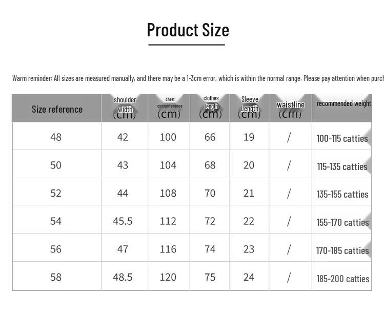384x317 pixels.
Task: Select the recommended weight column header
Action: click(x=343, y=103)
